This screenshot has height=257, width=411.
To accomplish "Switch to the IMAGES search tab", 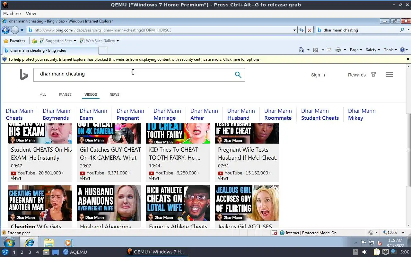I will [65, 94].
